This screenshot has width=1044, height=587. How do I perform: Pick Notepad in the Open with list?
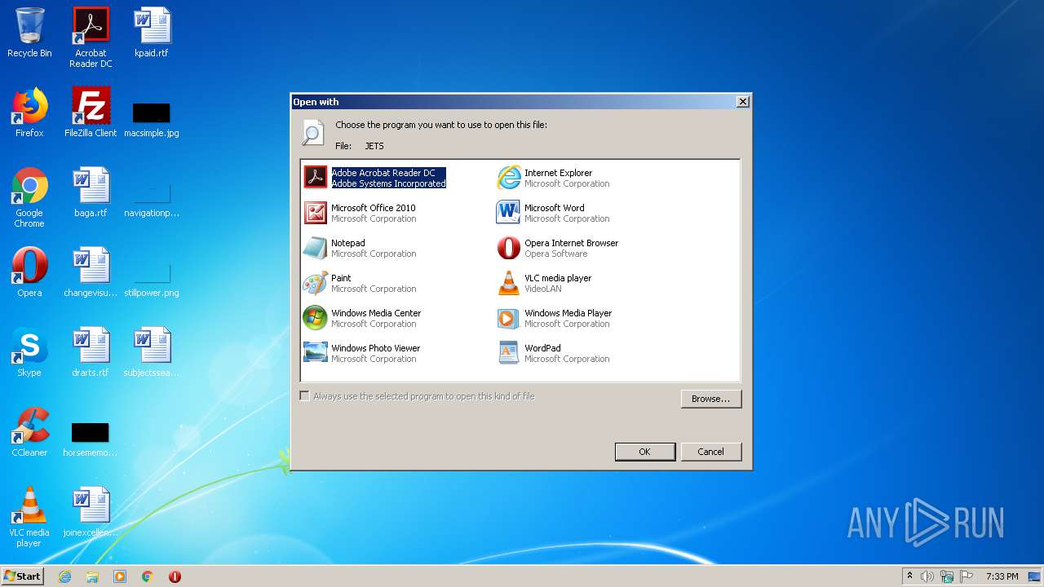click(360, 248)
